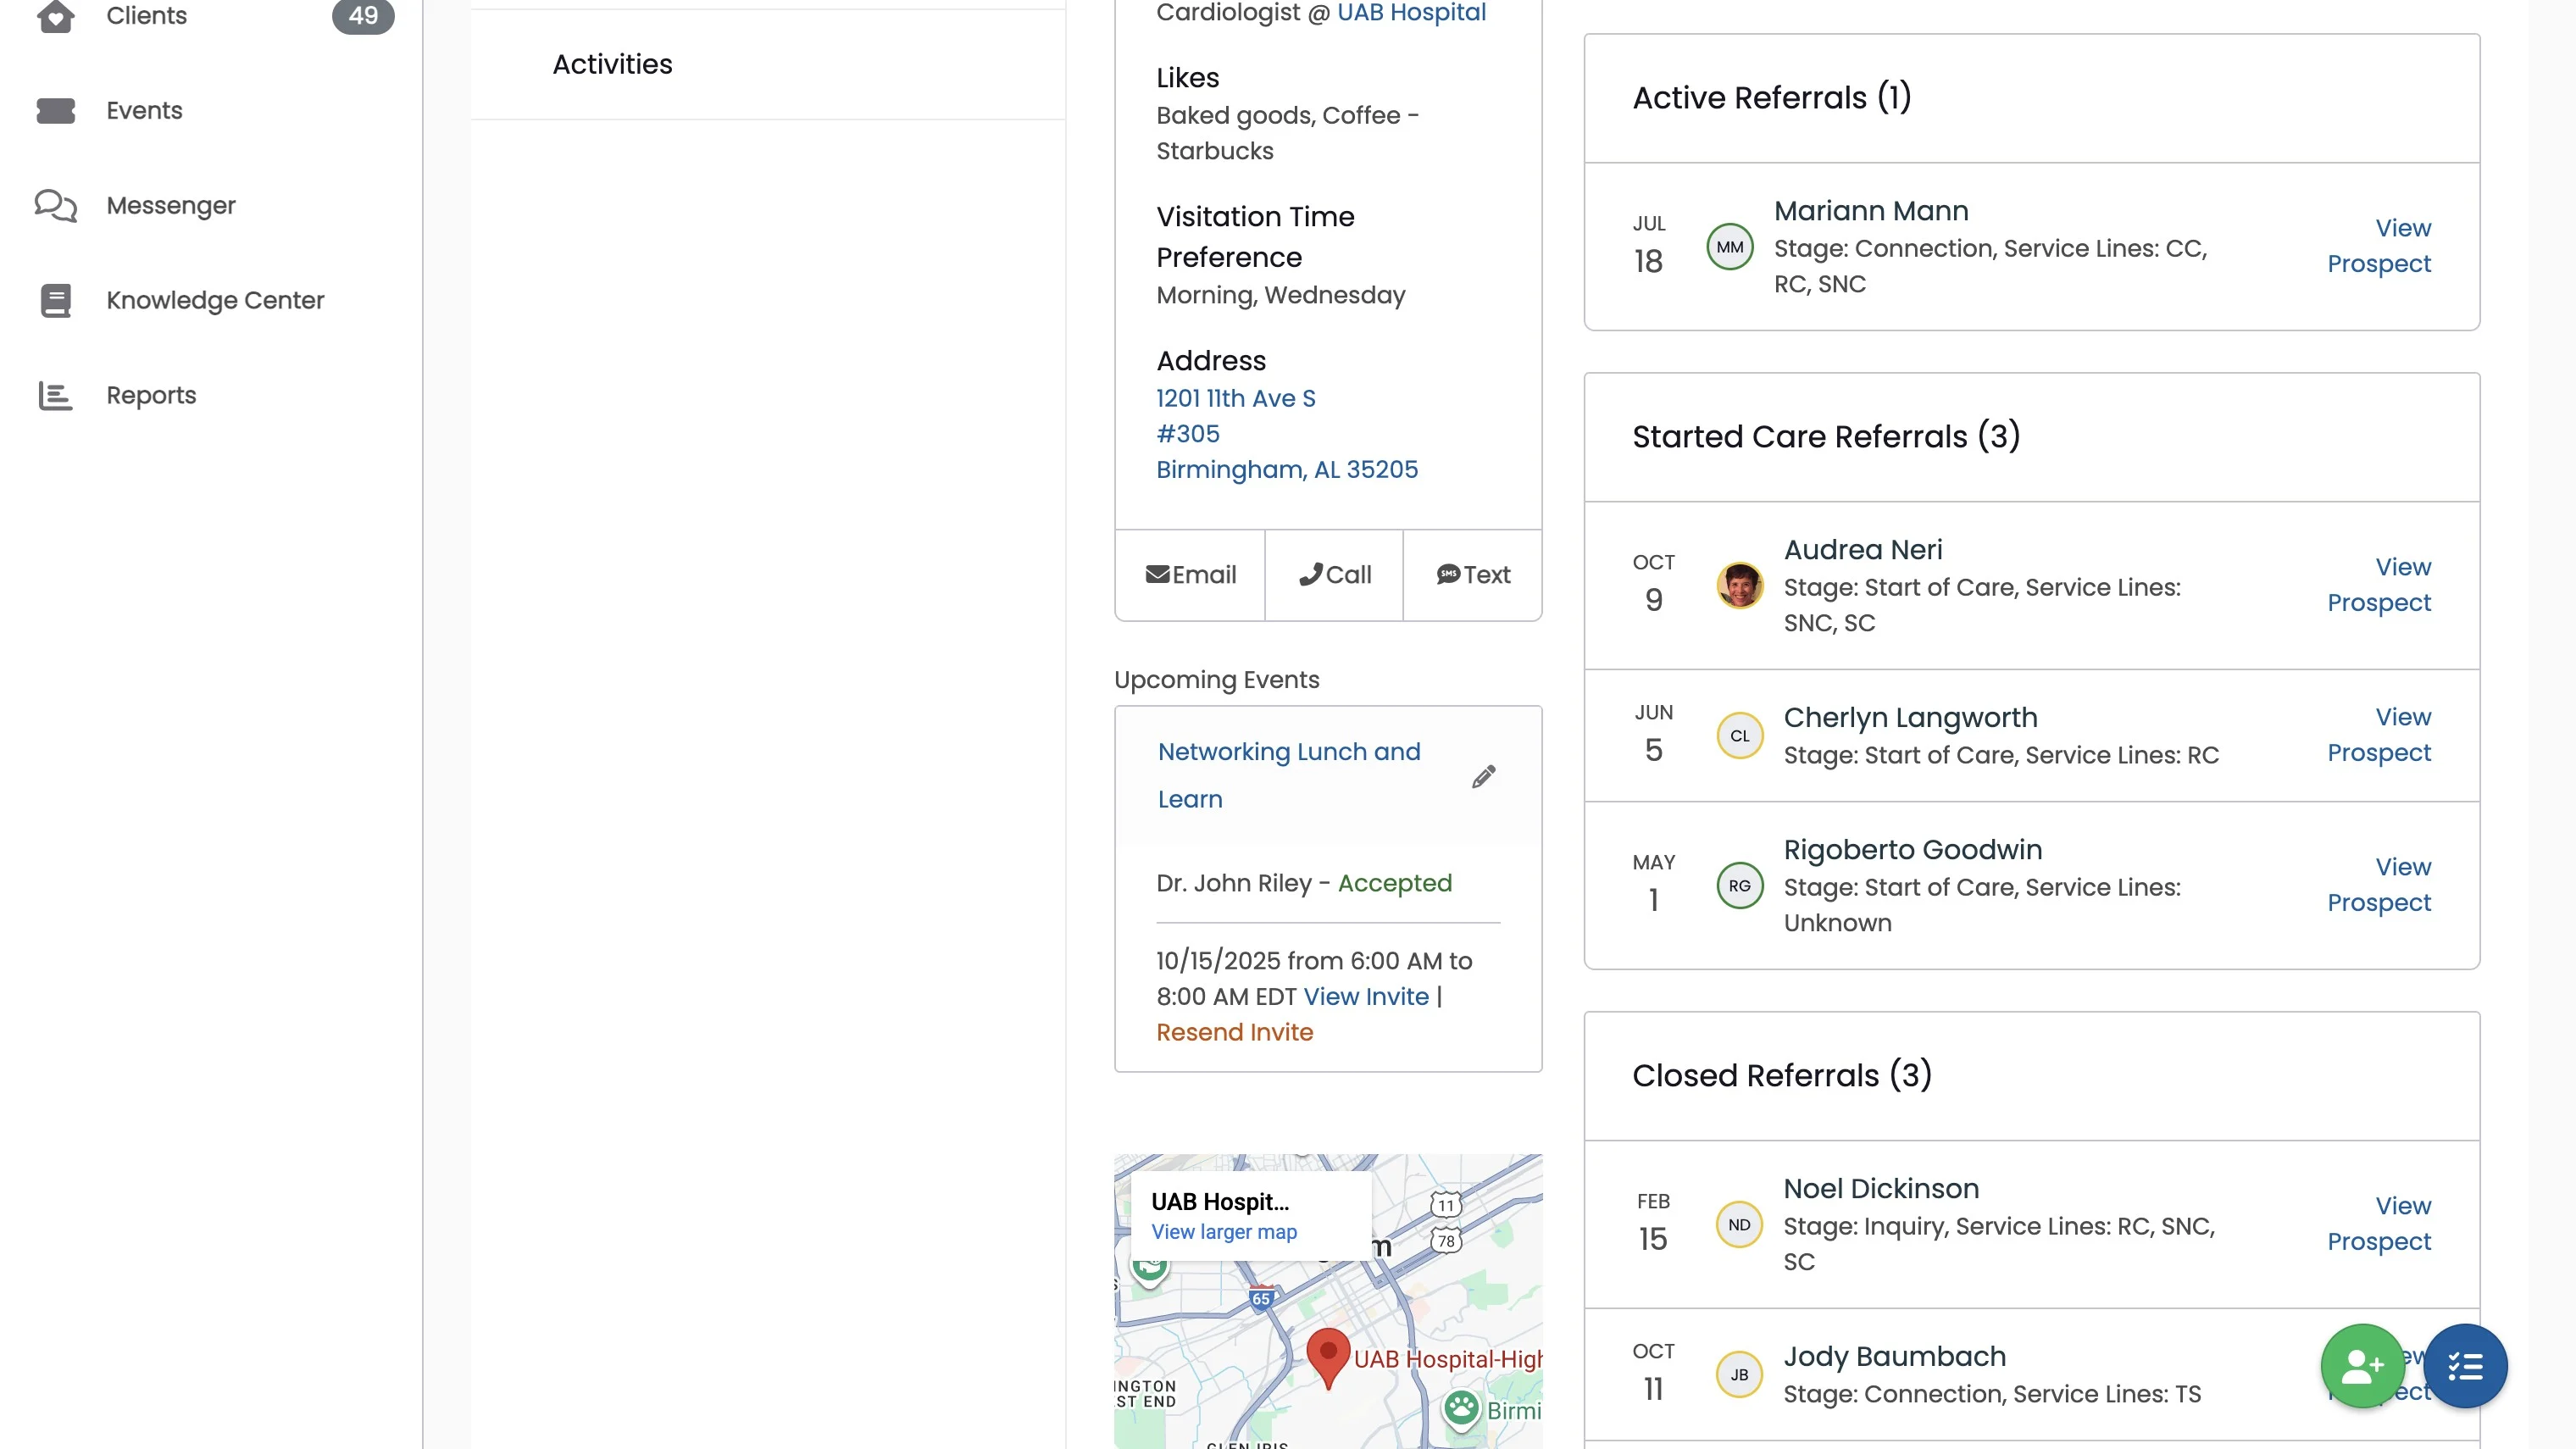Click Resend Invite link

pyautogui.click(x=1234, y=1032)
